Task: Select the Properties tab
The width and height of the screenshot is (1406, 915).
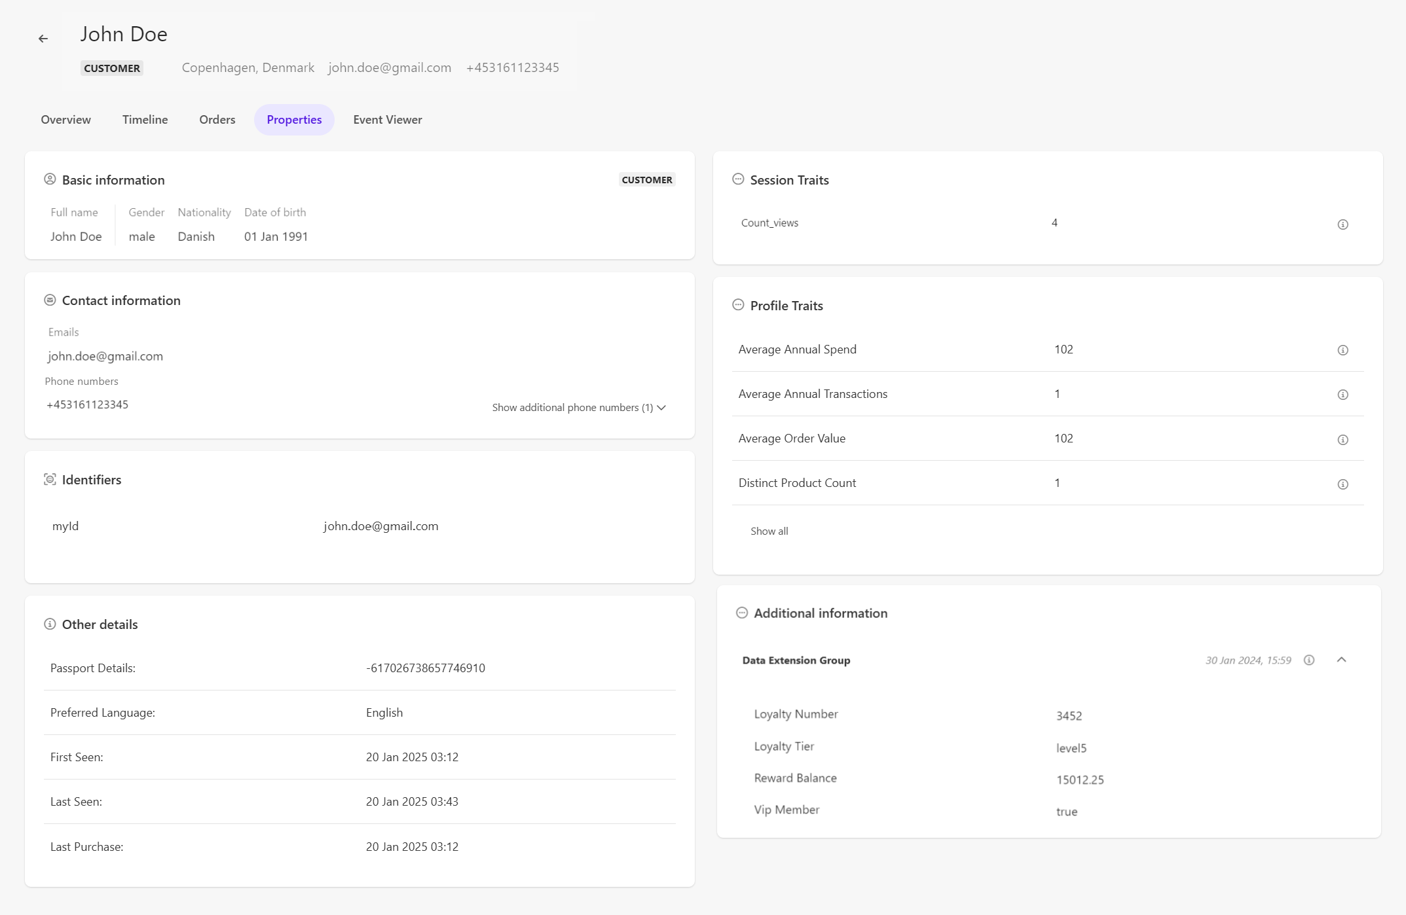Action: tap(294, 120)
